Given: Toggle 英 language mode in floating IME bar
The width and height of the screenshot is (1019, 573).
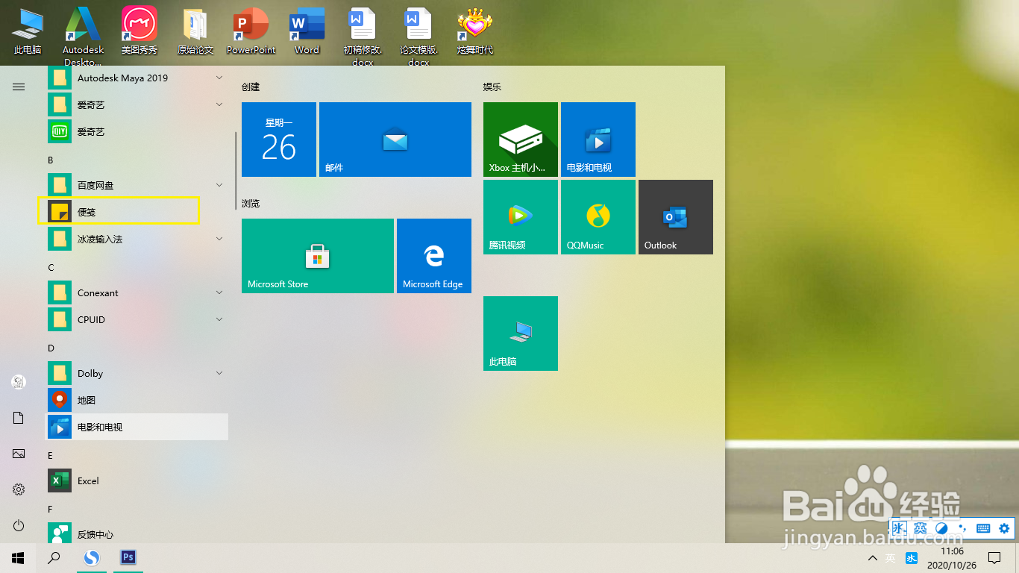Looking at the screenshot, I should point(920,528).
